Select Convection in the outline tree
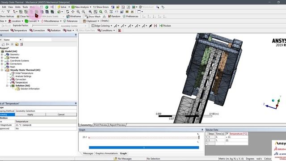 tap(21, 79)
